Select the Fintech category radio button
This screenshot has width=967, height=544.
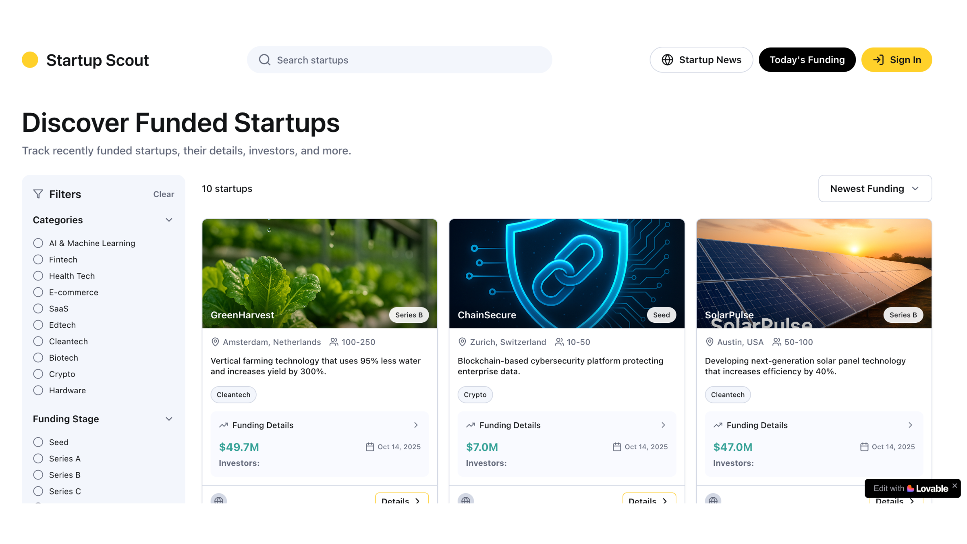click(x=38, y=260)
